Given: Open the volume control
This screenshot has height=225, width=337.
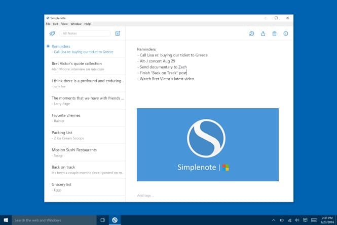Looking at the screenshot, I should click(x=297, y=220).
